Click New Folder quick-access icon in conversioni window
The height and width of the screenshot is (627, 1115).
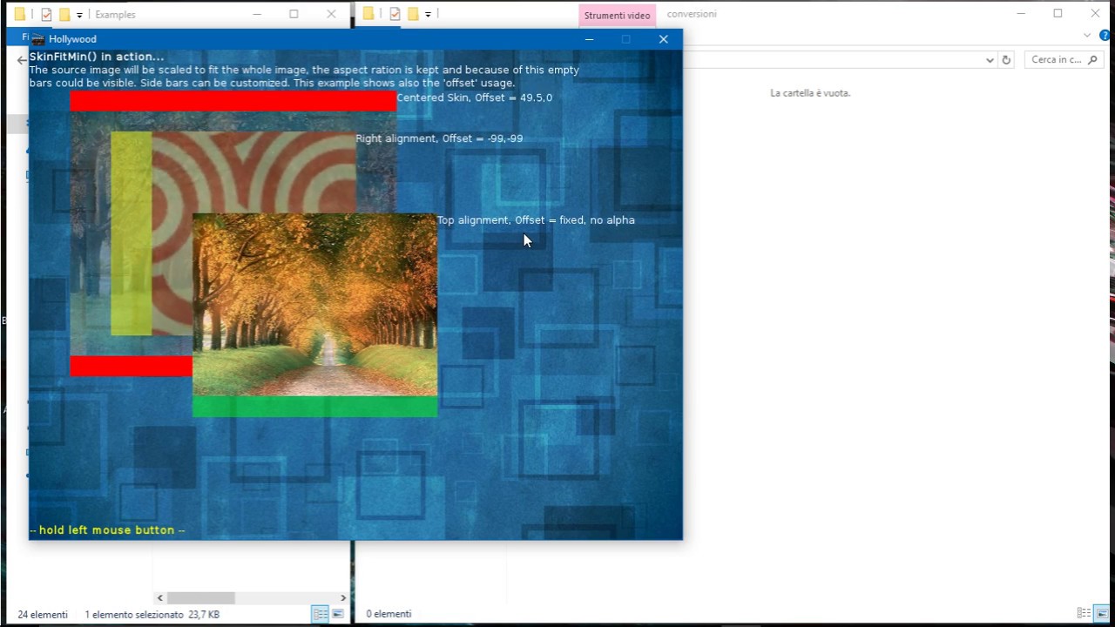pyautogui.click(x=413, y=13)
